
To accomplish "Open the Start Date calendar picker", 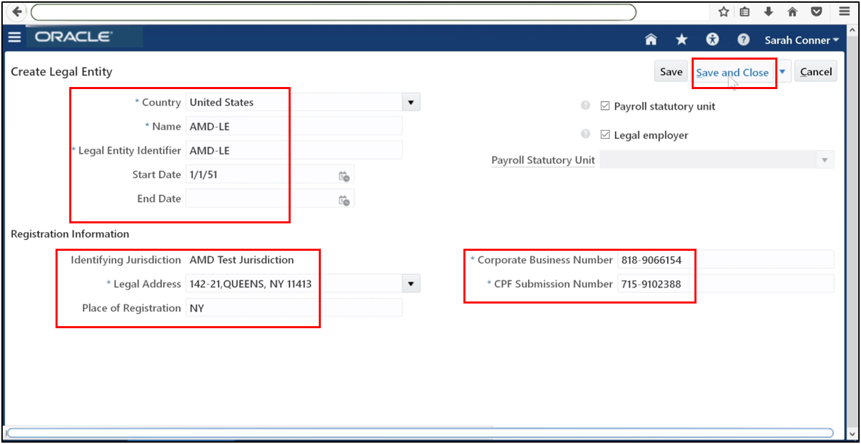I will 345,175.
